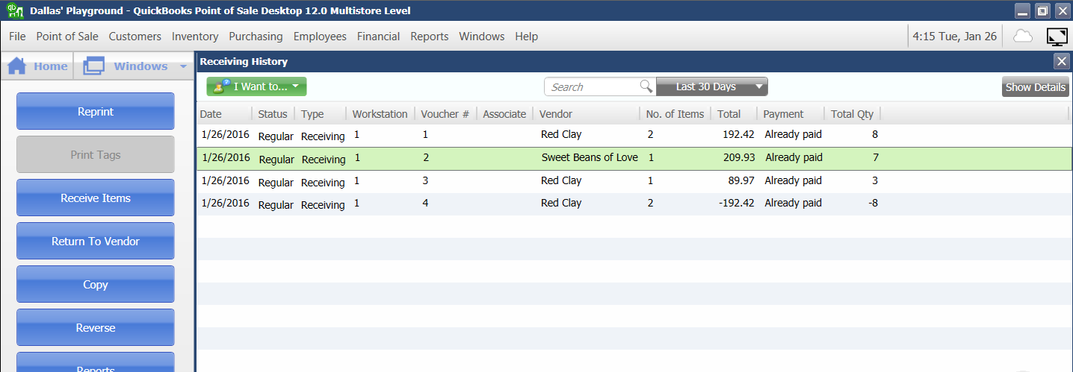The width and height of the screenshot is (1073, 372).
Task: Click the Receiving History panel title
Action: pyautogui.click(x=244, y=62)
